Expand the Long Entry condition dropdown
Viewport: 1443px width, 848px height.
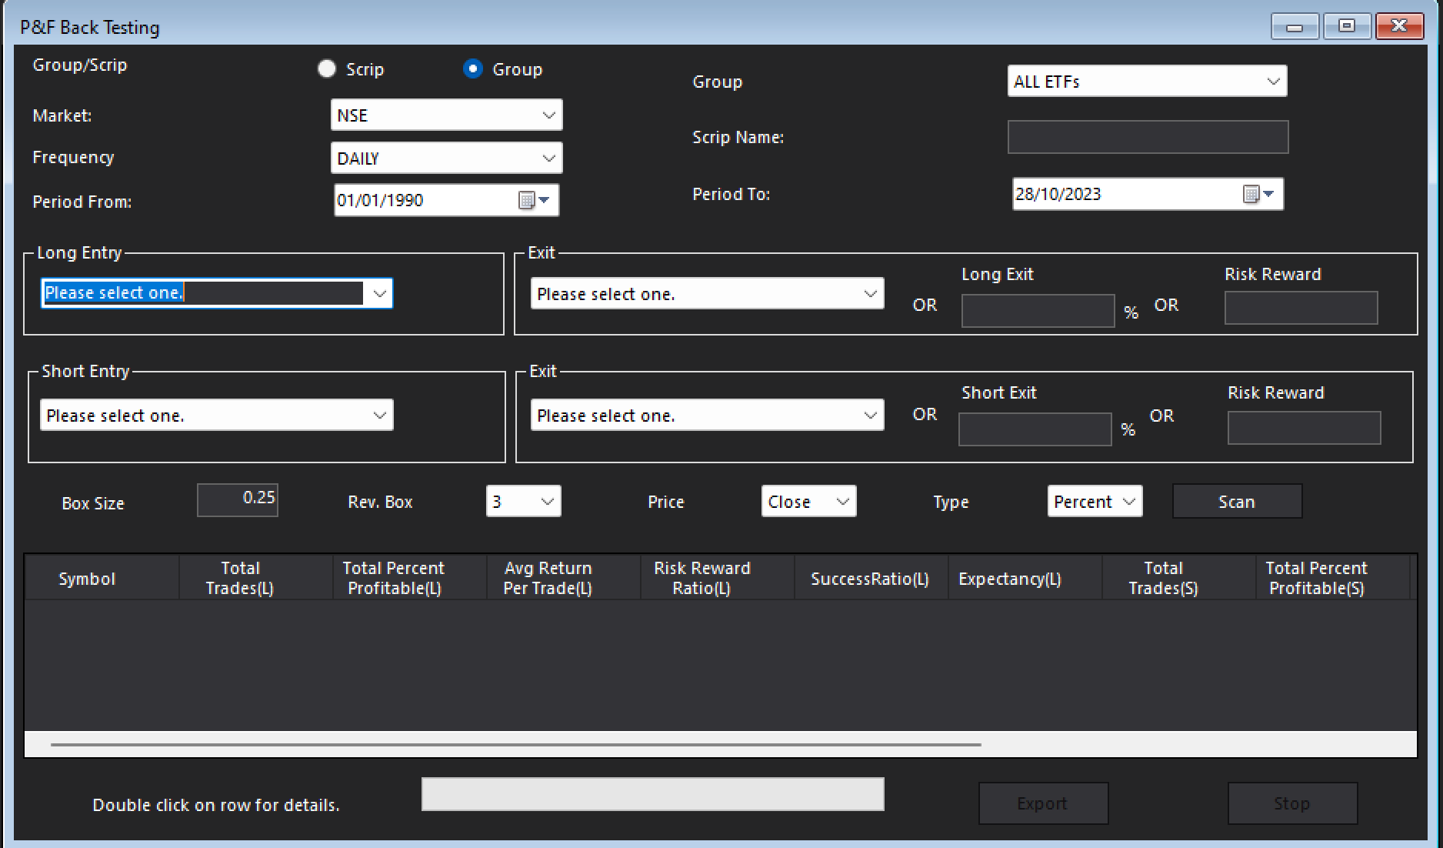click(216, 293)
